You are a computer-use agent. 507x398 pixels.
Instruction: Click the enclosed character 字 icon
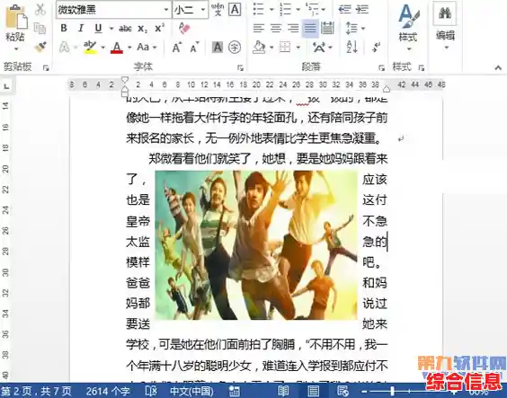235,48
